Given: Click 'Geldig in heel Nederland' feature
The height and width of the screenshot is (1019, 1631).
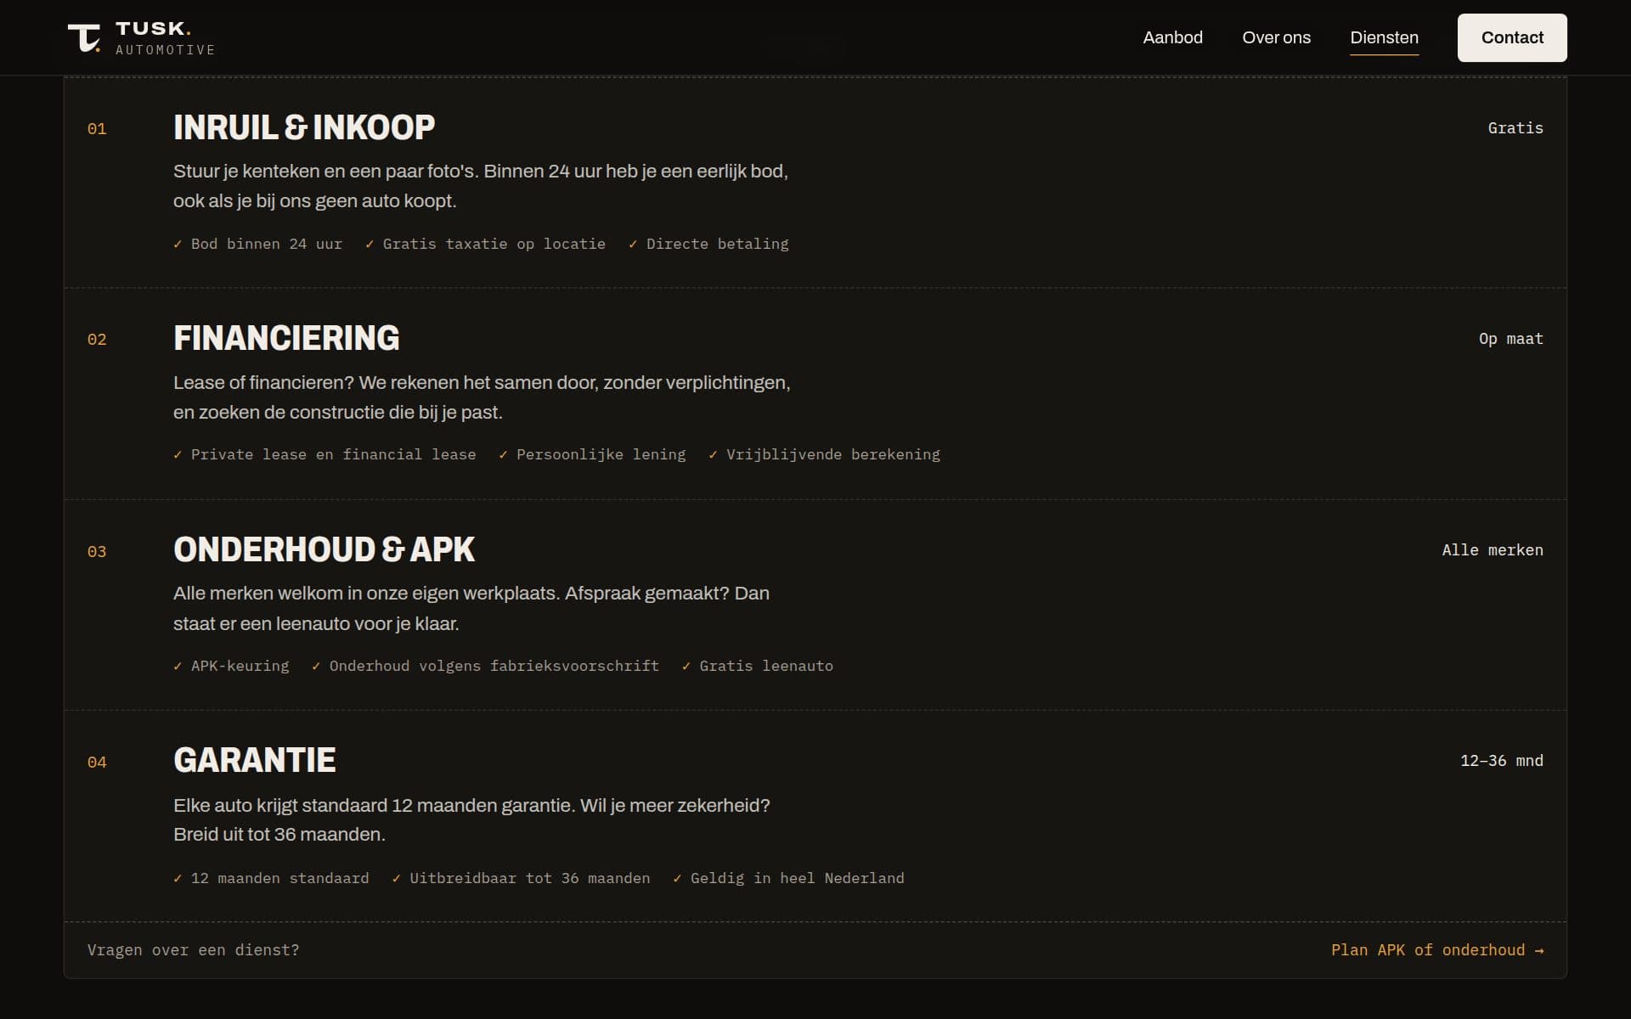Looking at the screenshot, I should coord(788,878).
